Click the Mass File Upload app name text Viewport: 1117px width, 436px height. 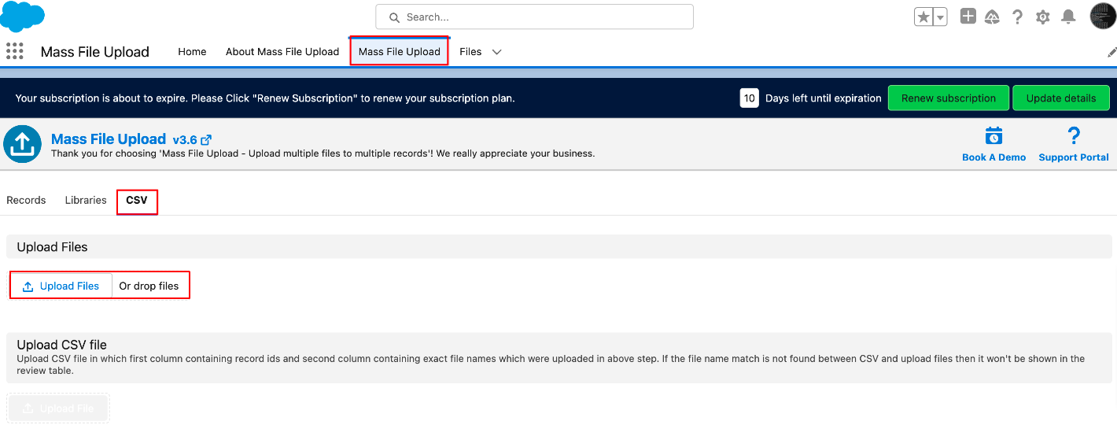click(x=94, y=52)
